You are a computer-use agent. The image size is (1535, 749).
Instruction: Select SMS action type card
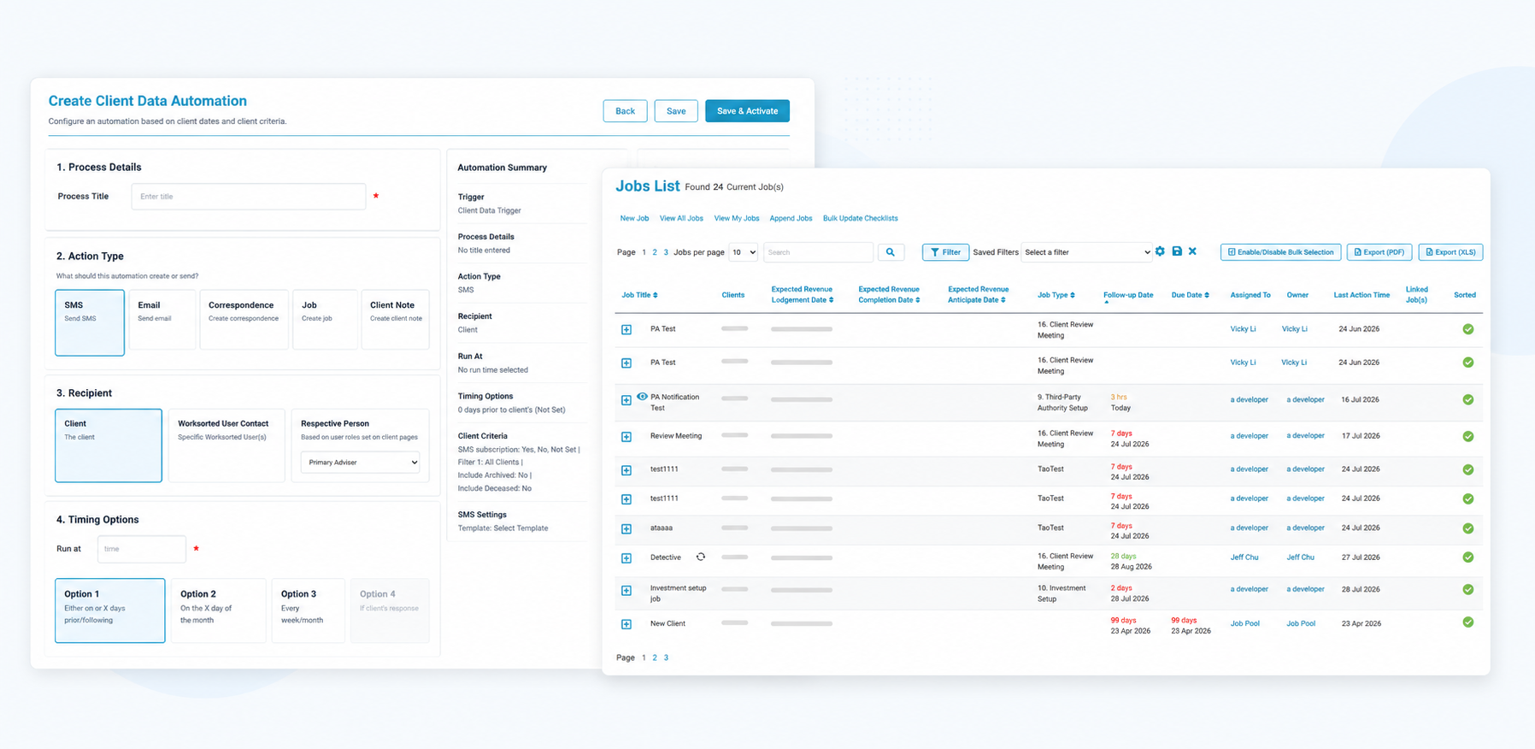(x=90, y=322)
